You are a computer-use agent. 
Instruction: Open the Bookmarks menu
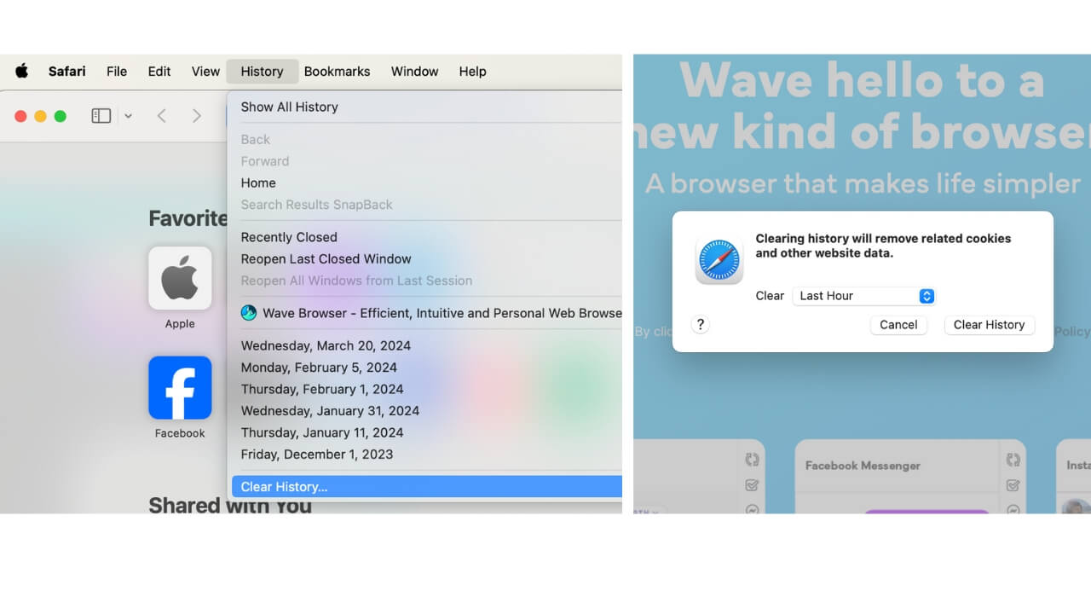click(x=337, y=72)
